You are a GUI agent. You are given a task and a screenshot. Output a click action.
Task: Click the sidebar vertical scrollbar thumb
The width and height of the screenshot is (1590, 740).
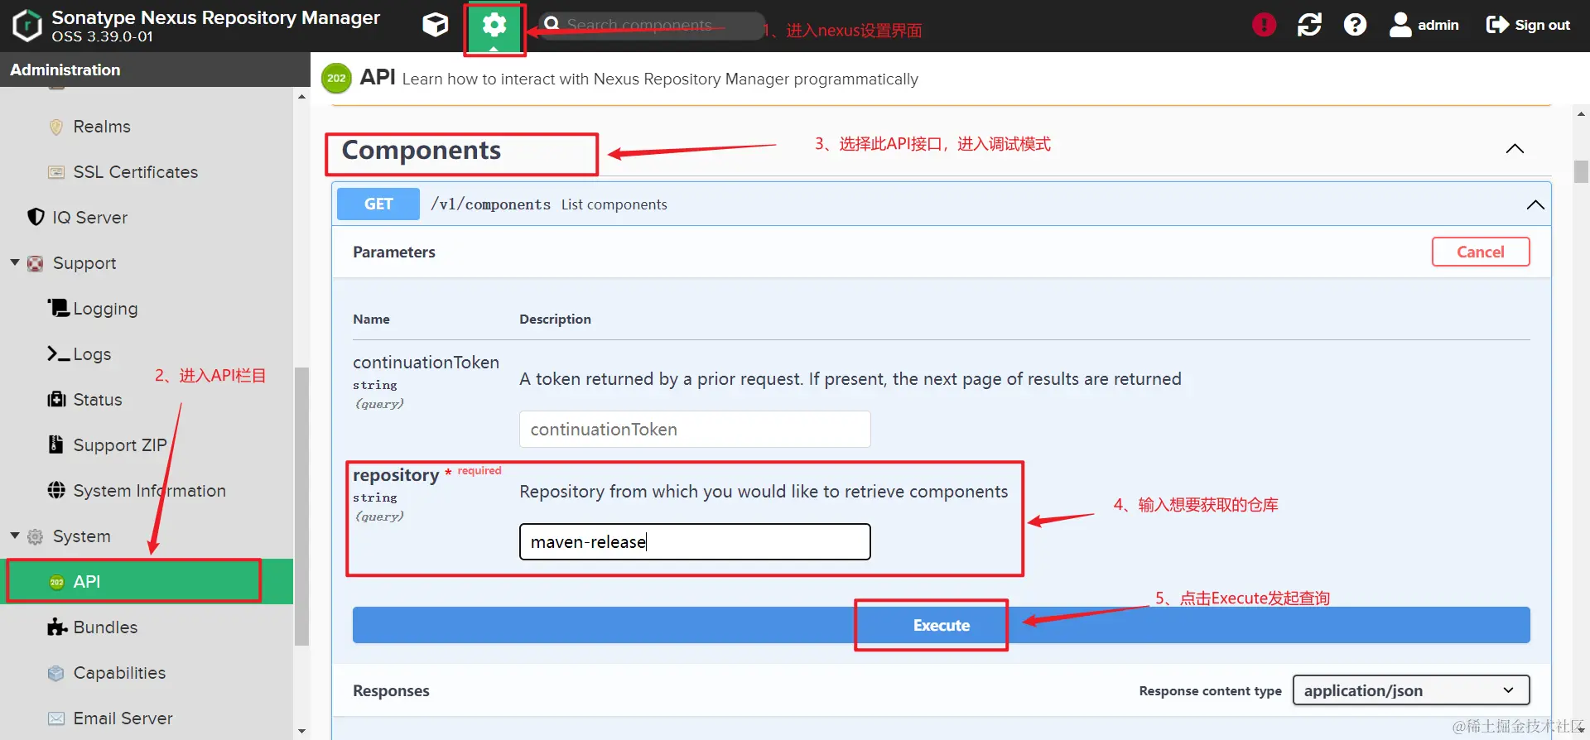[301, 507]
